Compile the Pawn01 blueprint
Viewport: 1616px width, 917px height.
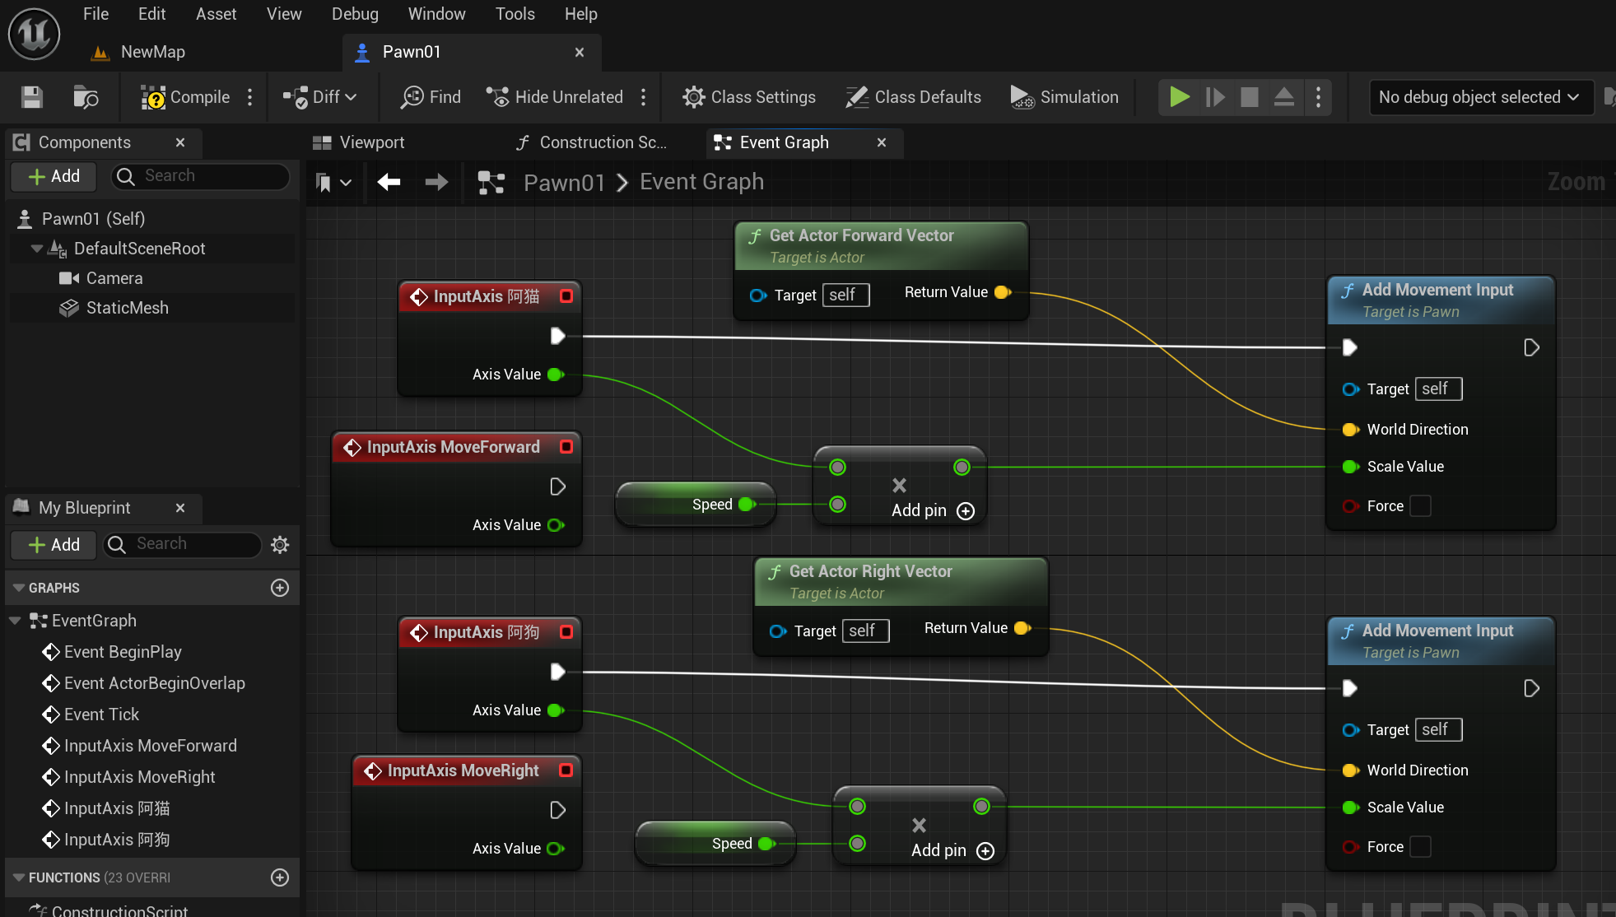click(x=185, y=97)
